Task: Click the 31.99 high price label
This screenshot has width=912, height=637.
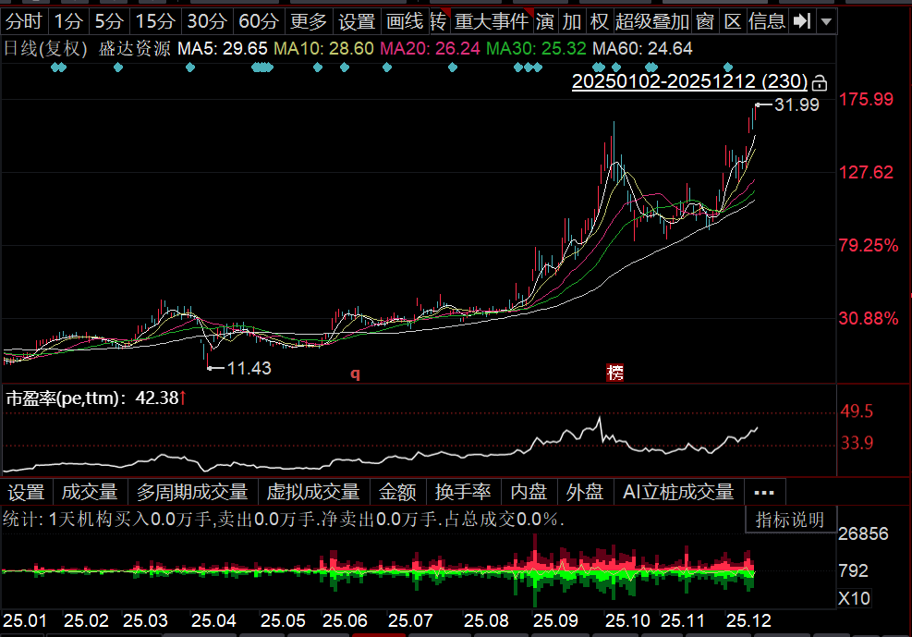Action: pos(796,104)
